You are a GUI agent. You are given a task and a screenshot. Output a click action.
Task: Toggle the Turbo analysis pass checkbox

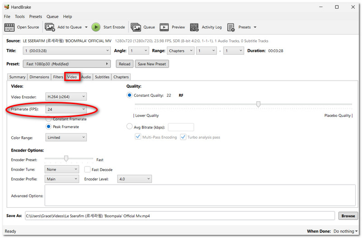(183, 137)
